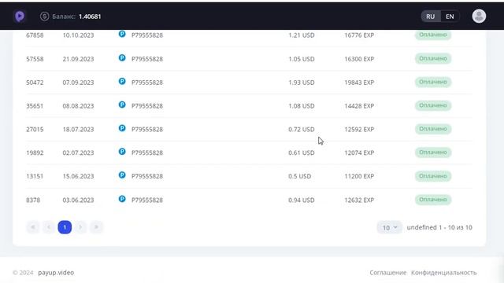504x283 pixels.
Task: Click the value 19843 EXP
Action: [x=359, y=83]
